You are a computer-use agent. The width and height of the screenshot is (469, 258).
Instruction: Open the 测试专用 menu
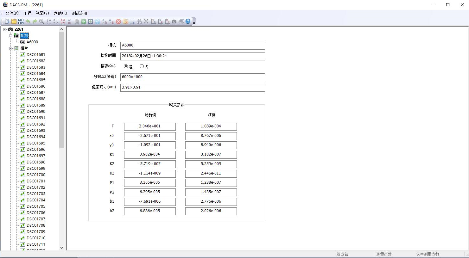pos(79,13)
